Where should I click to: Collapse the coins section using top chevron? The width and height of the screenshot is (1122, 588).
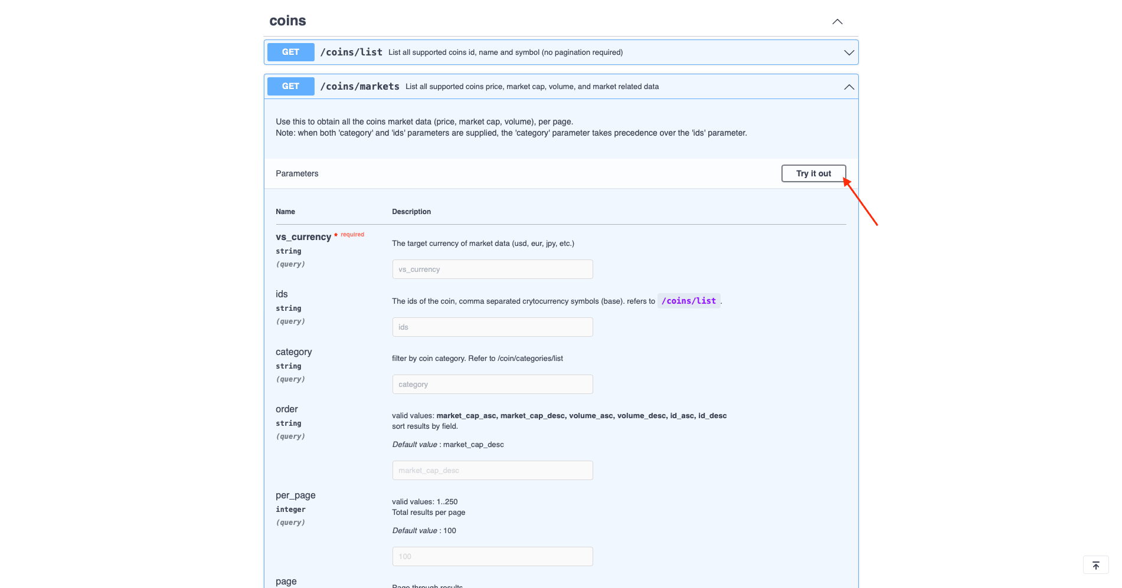[837, 21]
